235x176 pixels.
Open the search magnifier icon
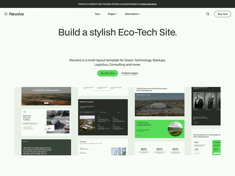point(208,14)
